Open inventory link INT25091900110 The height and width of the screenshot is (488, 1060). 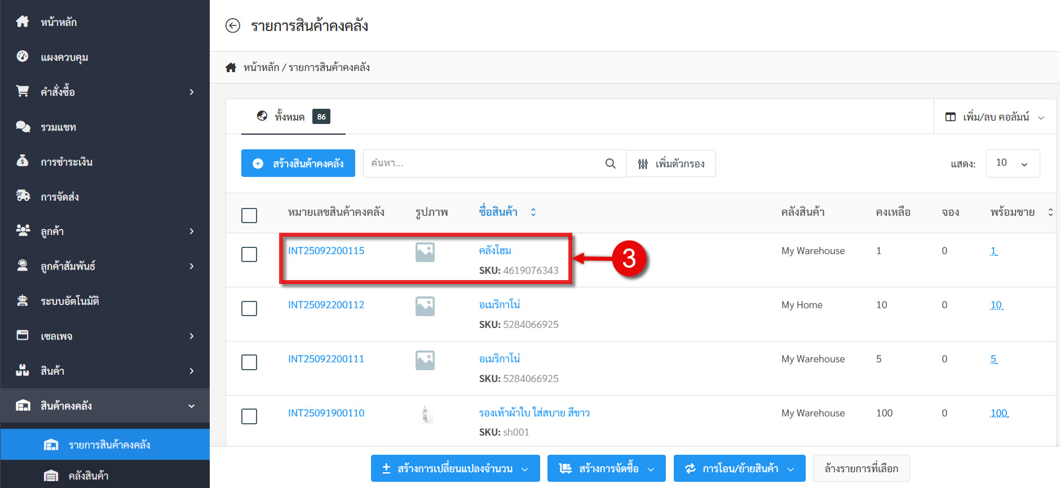[326, 413]
